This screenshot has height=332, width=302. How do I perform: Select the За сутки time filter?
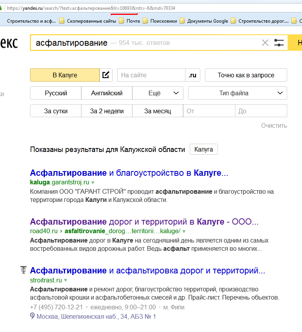pos(56,111)
